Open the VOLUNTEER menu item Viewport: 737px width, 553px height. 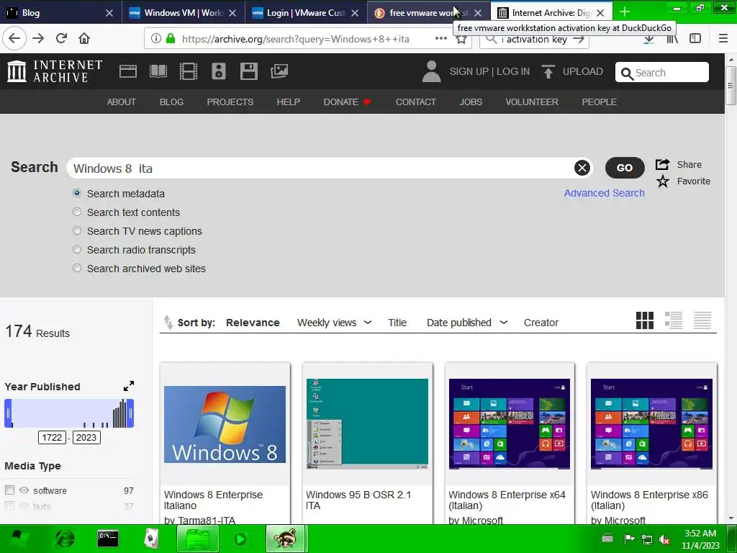click(532, 102)
